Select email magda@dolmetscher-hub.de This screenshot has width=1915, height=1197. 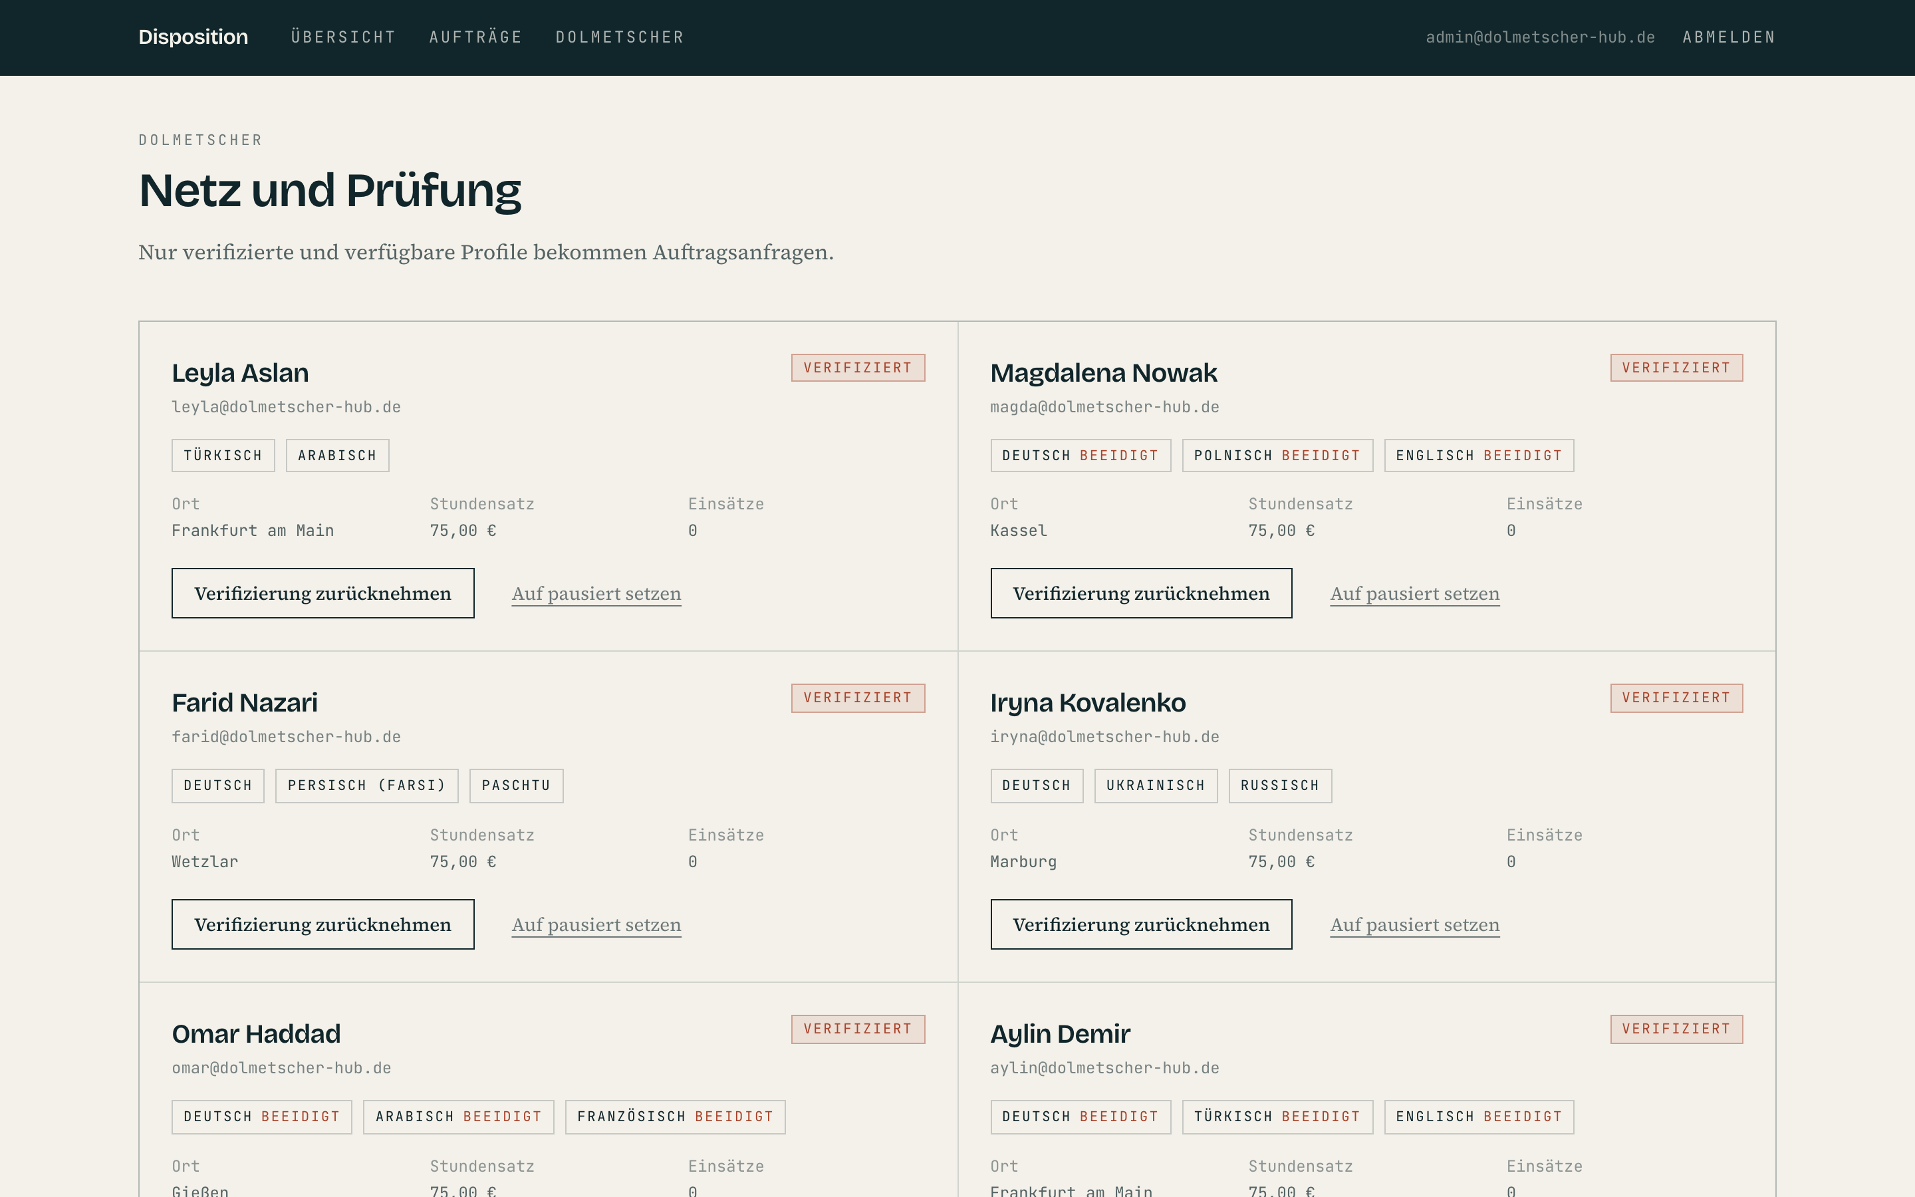pos(1104,407)
